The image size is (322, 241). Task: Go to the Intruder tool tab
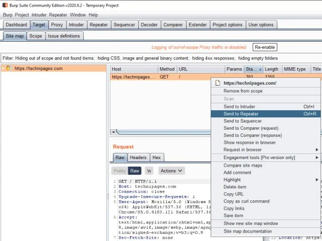76,25
